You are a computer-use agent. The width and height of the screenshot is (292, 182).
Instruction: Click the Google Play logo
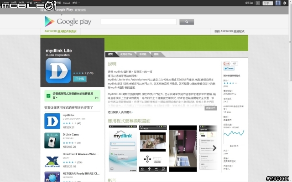(x=68, y=21)
